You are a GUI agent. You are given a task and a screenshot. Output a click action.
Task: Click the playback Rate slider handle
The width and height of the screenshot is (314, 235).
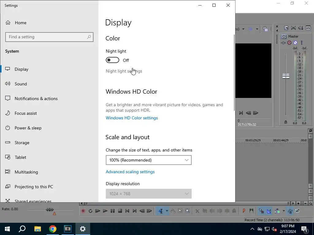coord(50,210)
